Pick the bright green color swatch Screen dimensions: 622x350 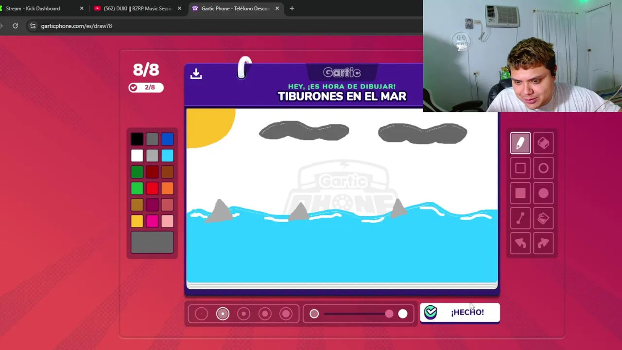pos(137,189)
